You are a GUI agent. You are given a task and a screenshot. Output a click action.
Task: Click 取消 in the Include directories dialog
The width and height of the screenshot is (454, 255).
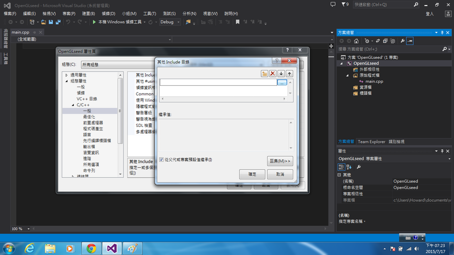click(280, 174)
